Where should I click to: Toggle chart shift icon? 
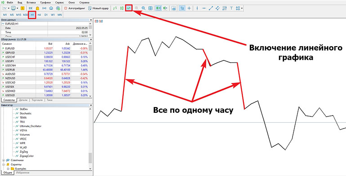click(165, 8)
